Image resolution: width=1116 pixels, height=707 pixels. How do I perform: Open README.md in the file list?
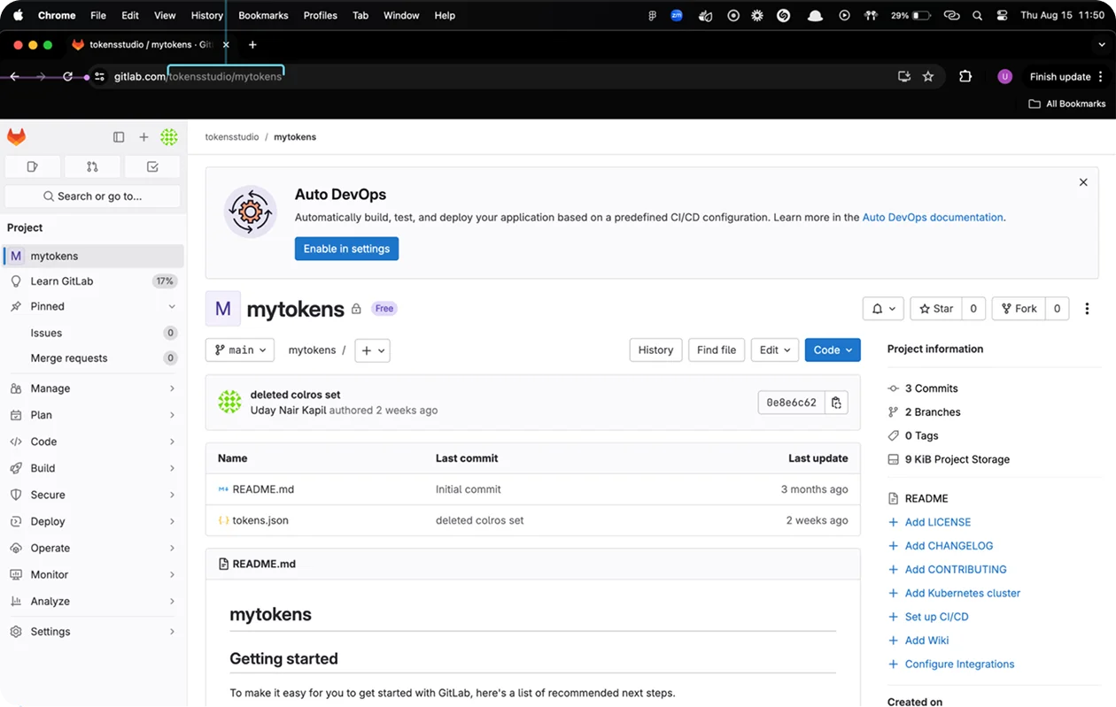[x=263, y=489]
